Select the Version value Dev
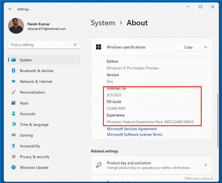This screenshot has width=222, height=183. coord(110,82)
